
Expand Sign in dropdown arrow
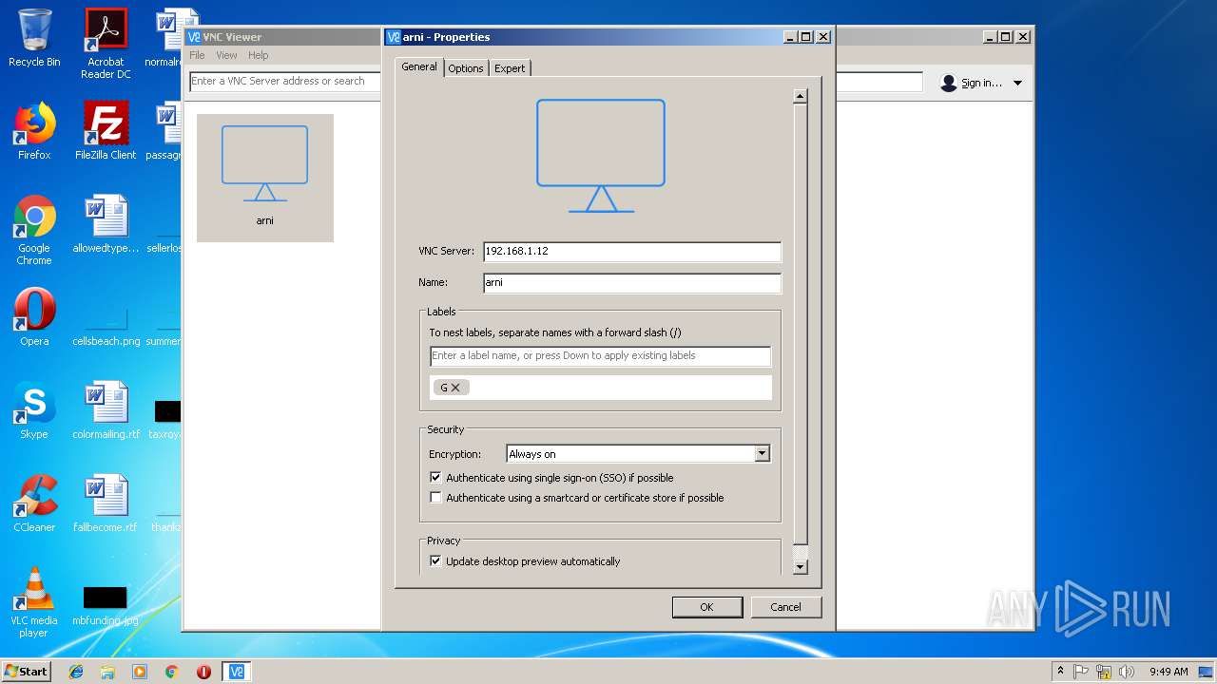1017,84
